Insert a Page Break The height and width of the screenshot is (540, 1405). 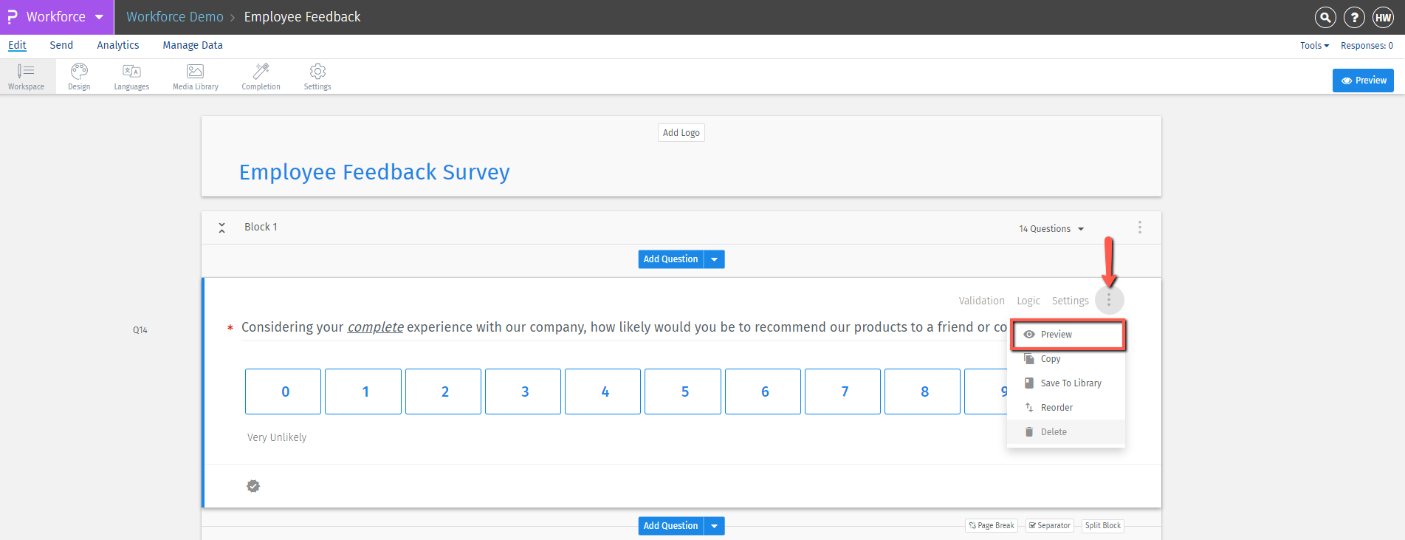992,526
